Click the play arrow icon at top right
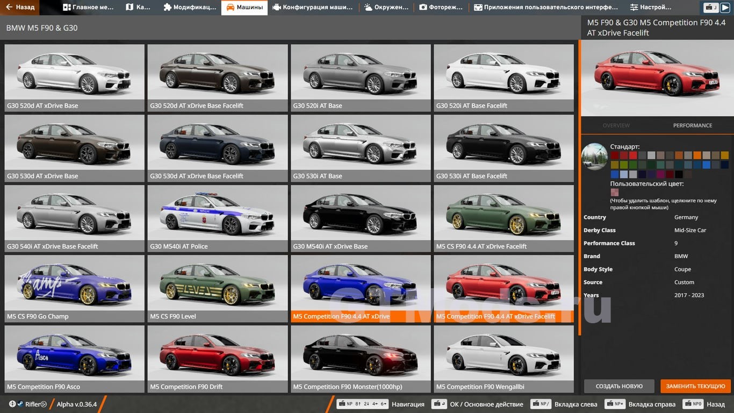The image size is (734, 413). point(725,8)
